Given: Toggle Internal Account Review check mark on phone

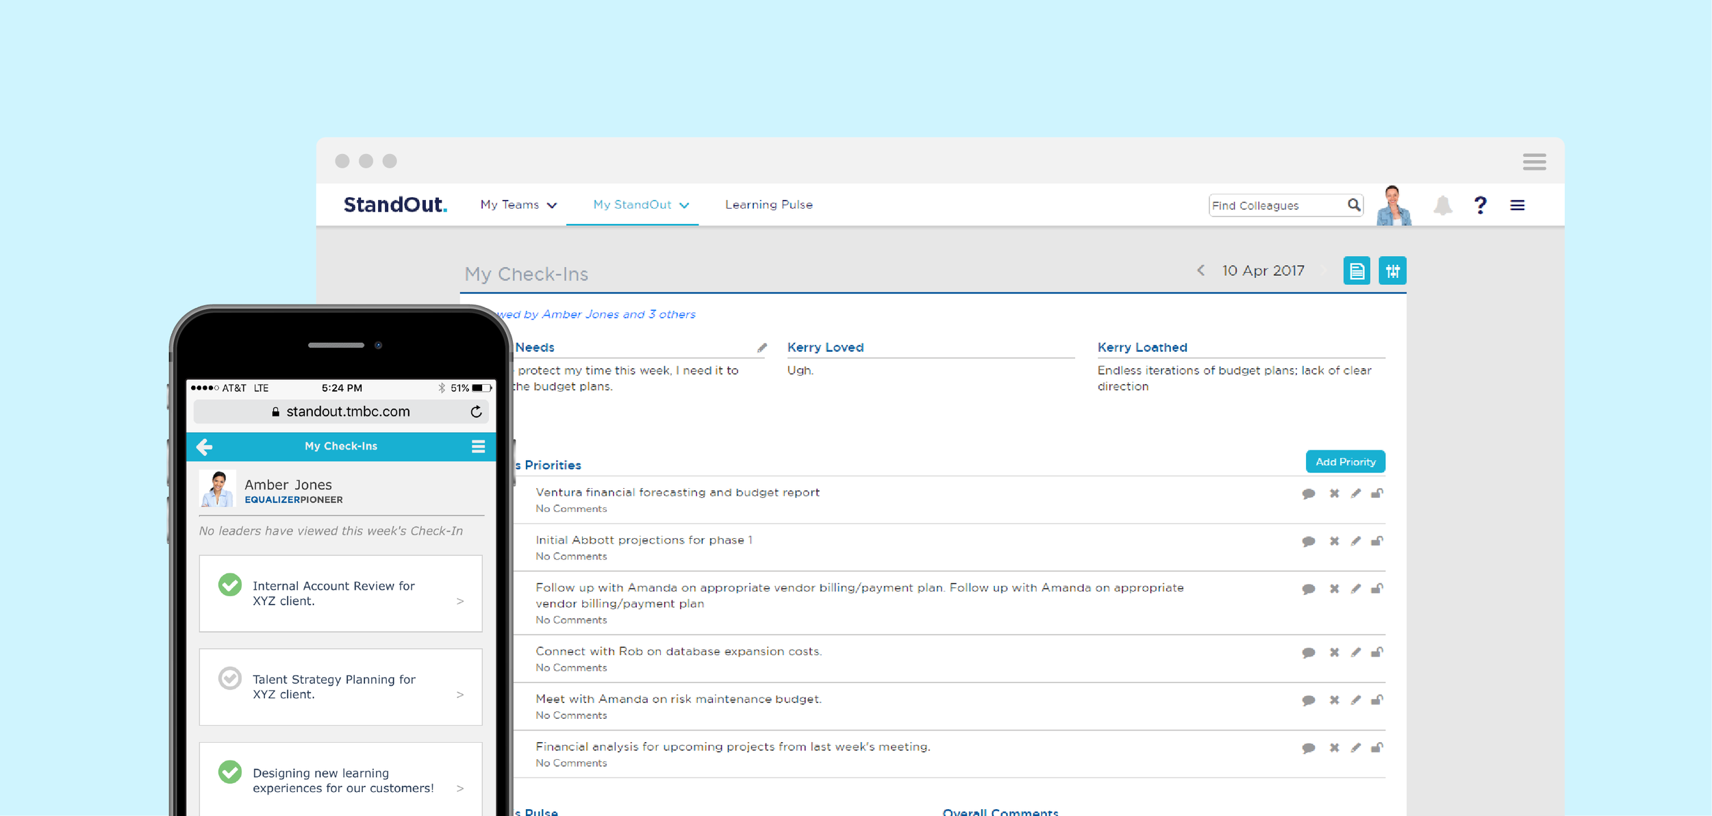Looking at the screenshot, I should [230, 585].
